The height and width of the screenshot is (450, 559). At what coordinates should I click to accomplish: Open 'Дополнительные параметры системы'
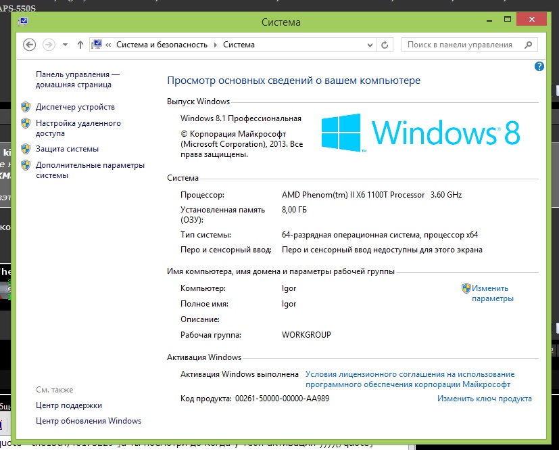click(x=90, y=171)
